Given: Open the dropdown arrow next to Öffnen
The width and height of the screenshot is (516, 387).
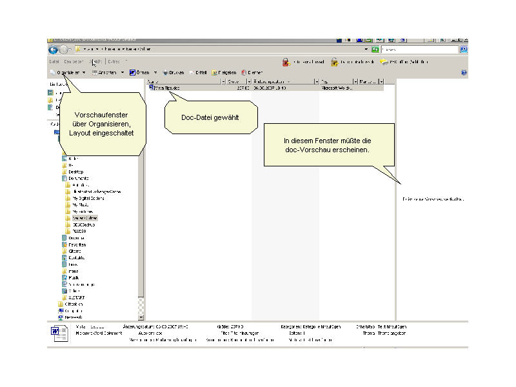Looking at the screenshot, I should coord(155,73).
